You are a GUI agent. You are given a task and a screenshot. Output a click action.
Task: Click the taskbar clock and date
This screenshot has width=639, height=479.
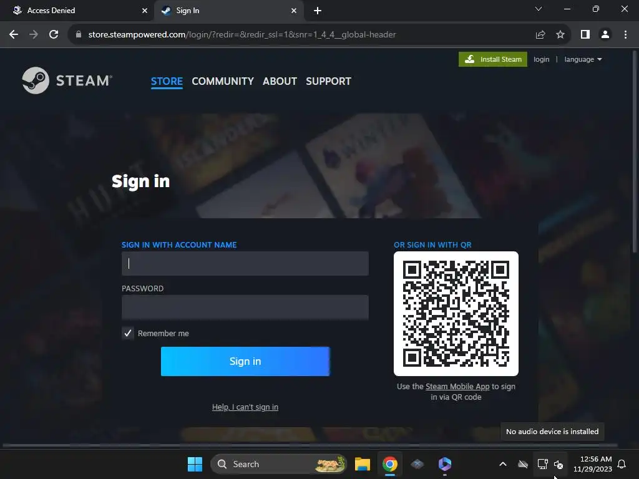pyautogui.click(x=593, y=464)
